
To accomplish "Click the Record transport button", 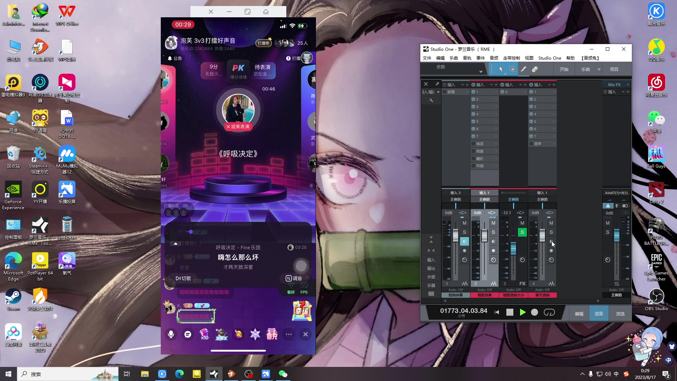I will pos(535,312).
